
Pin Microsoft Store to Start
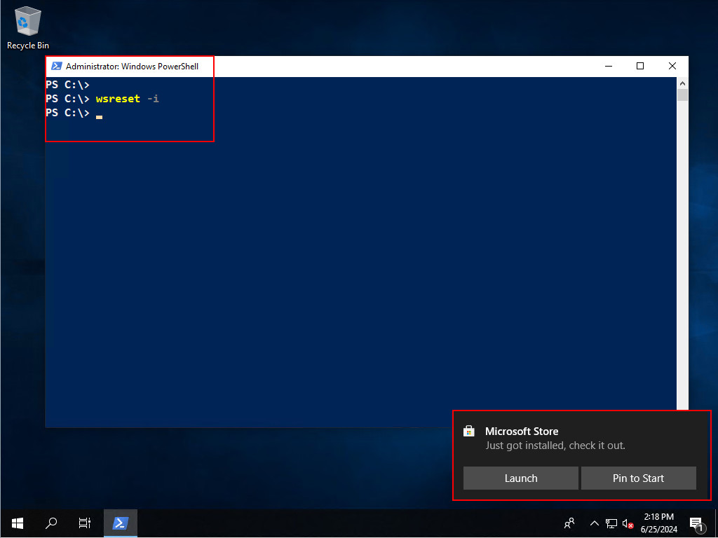click(x=638, y=478)
